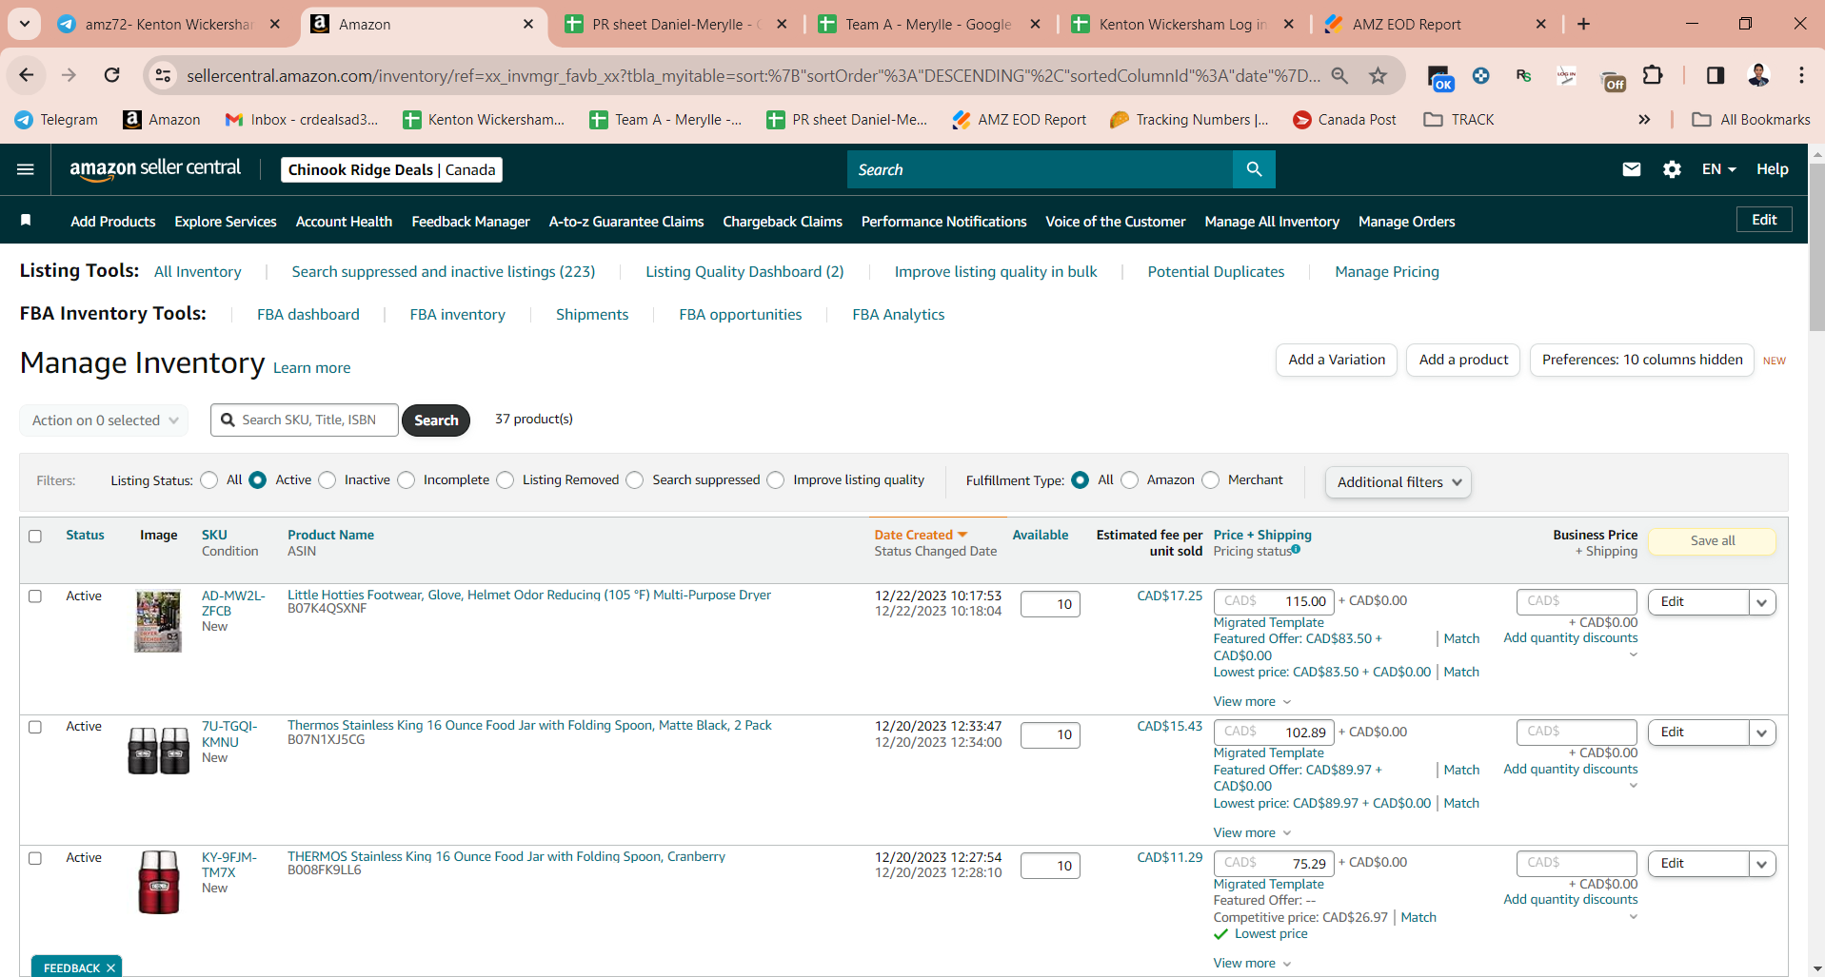Expand the Additional filters dropdown
Viewport: 1825px width, 977px height.
(1399, 482)
